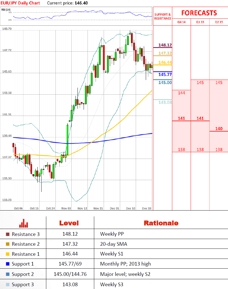Click the 148.12 resistance level label
The image size is (228, 289).
[x=165, y=45]
